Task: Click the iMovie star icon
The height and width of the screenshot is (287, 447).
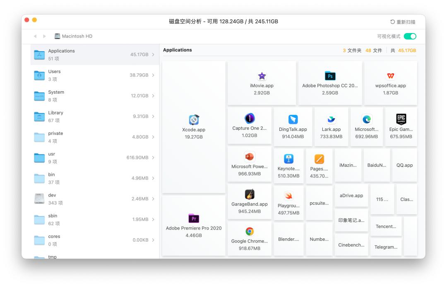Action: coord(262,76)
